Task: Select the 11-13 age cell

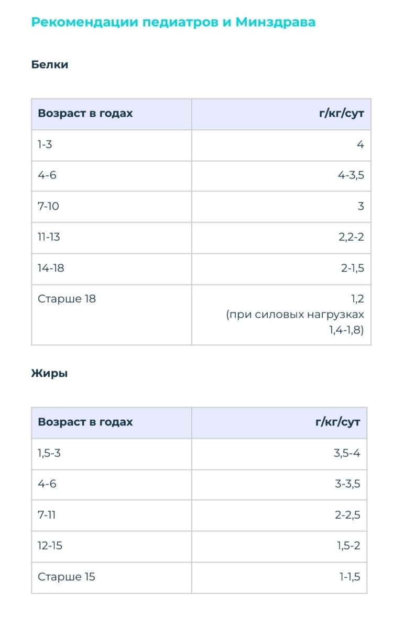Action: [x=49, y=237]
